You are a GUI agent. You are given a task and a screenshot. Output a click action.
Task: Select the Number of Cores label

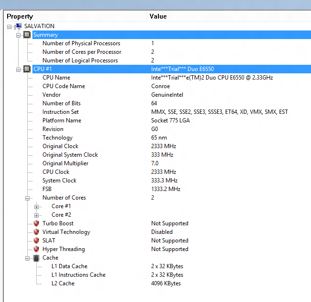click(x=64, y=198)
